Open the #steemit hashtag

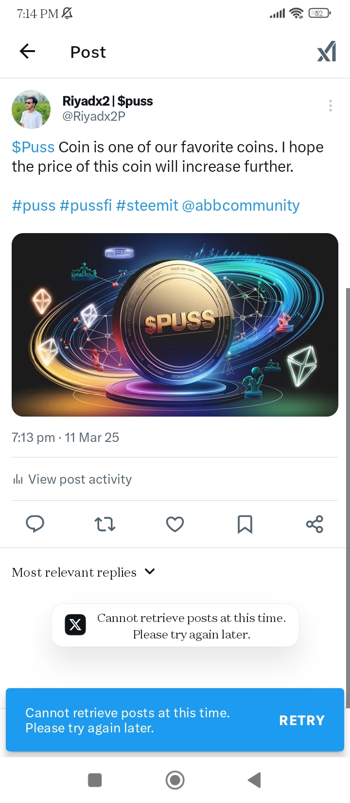pyautogui.click(x=147, y=205)
